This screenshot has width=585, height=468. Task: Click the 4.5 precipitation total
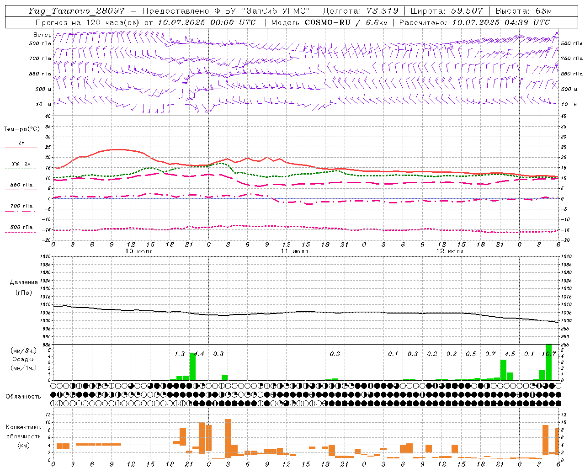tap(510, 354)
